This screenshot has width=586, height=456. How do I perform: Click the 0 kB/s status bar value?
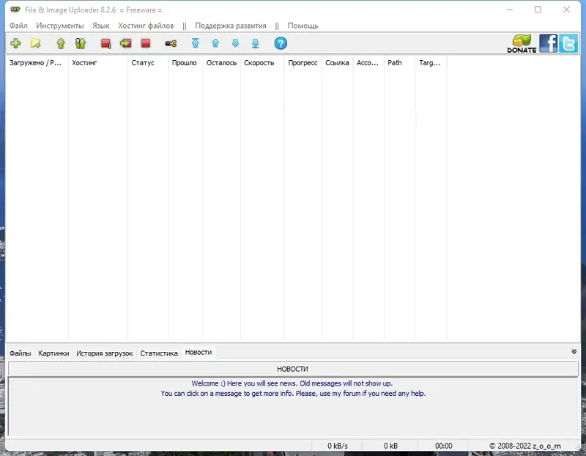[338, 446]
